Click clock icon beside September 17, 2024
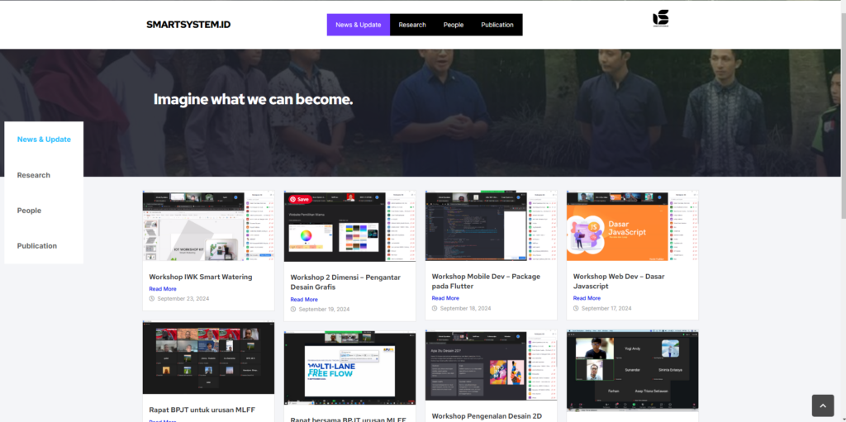Viewport: 846px width, 422px height. tap(576, 308)
